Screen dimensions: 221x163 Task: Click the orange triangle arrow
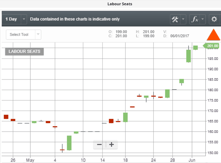213,35
